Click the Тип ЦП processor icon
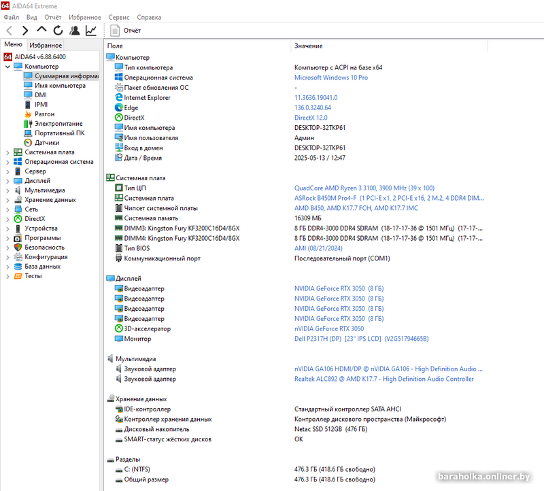 [118, 188]
